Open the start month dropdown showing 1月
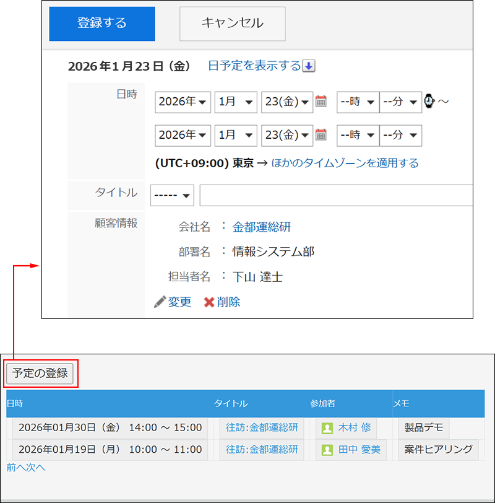 coord(236,102)
